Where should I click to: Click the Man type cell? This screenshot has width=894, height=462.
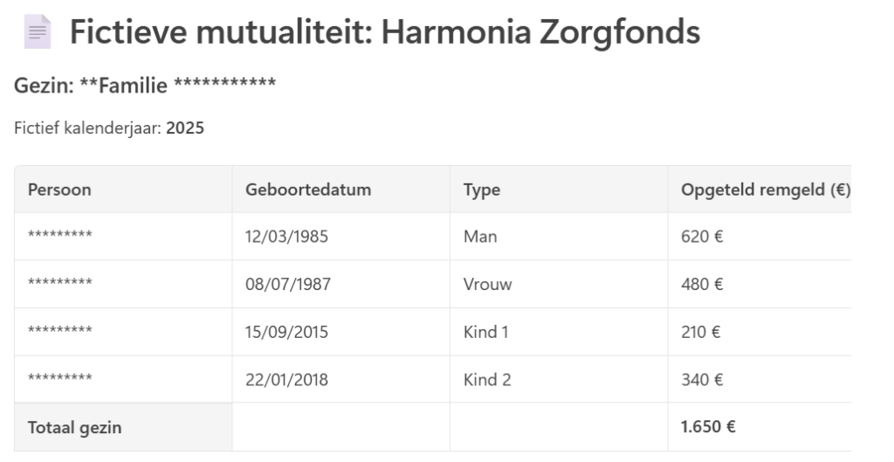pos(559,237)
